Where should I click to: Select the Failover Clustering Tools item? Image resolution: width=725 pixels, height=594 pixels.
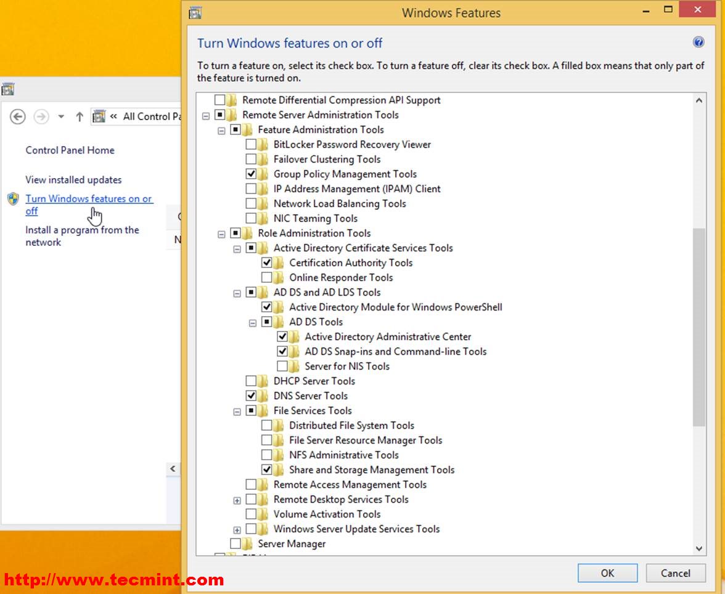click(327, 159)
